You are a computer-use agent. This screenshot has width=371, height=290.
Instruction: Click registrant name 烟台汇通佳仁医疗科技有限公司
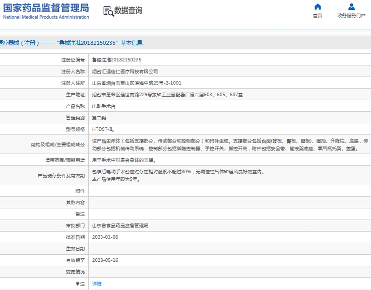coord(125,71)
